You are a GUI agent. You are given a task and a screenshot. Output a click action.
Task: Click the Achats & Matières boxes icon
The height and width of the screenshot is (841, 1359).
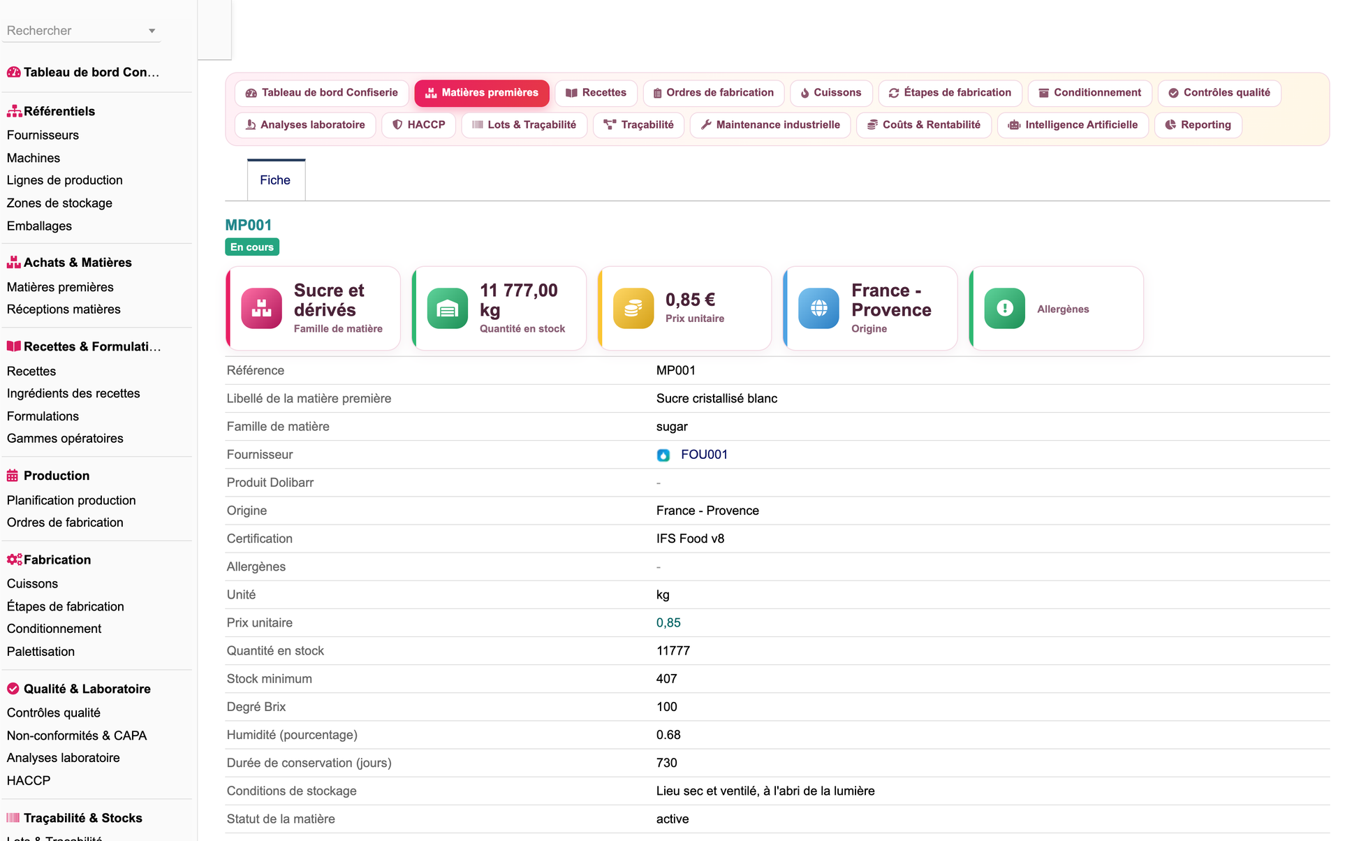(14, 263)
